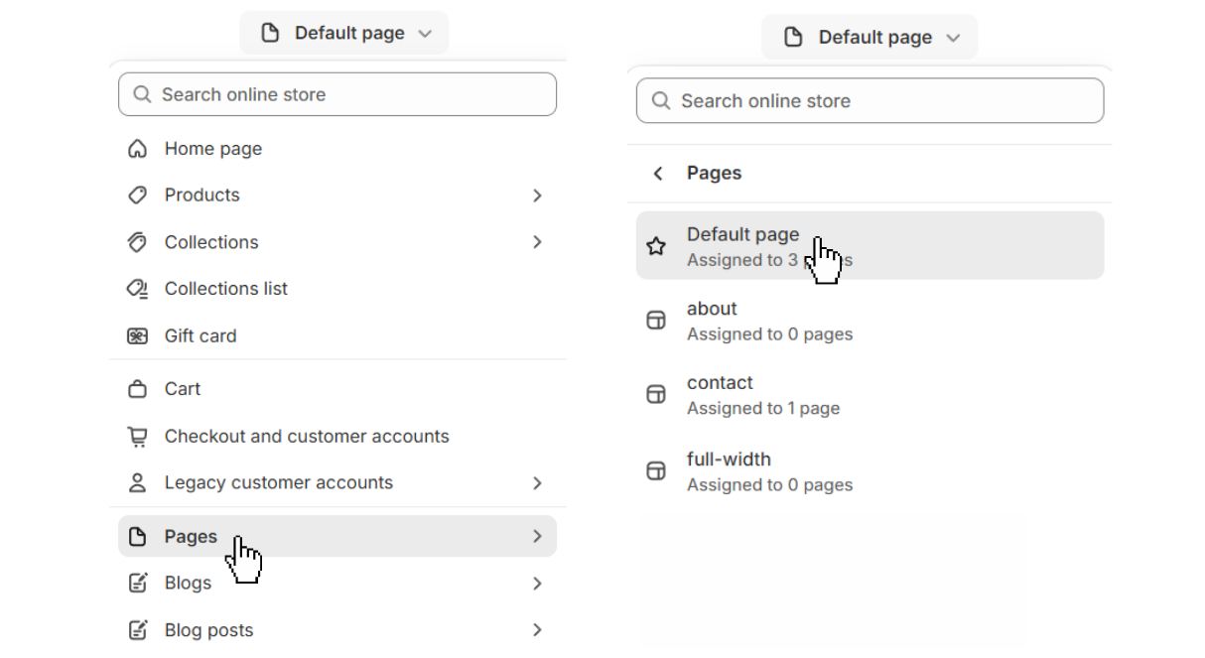Click the Search online store field

(x=336, y=93)
